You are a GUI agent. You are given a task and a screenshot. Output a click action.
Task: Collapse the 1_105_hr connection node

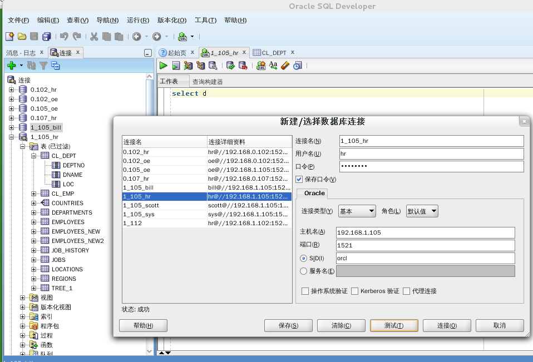point(12,137)
